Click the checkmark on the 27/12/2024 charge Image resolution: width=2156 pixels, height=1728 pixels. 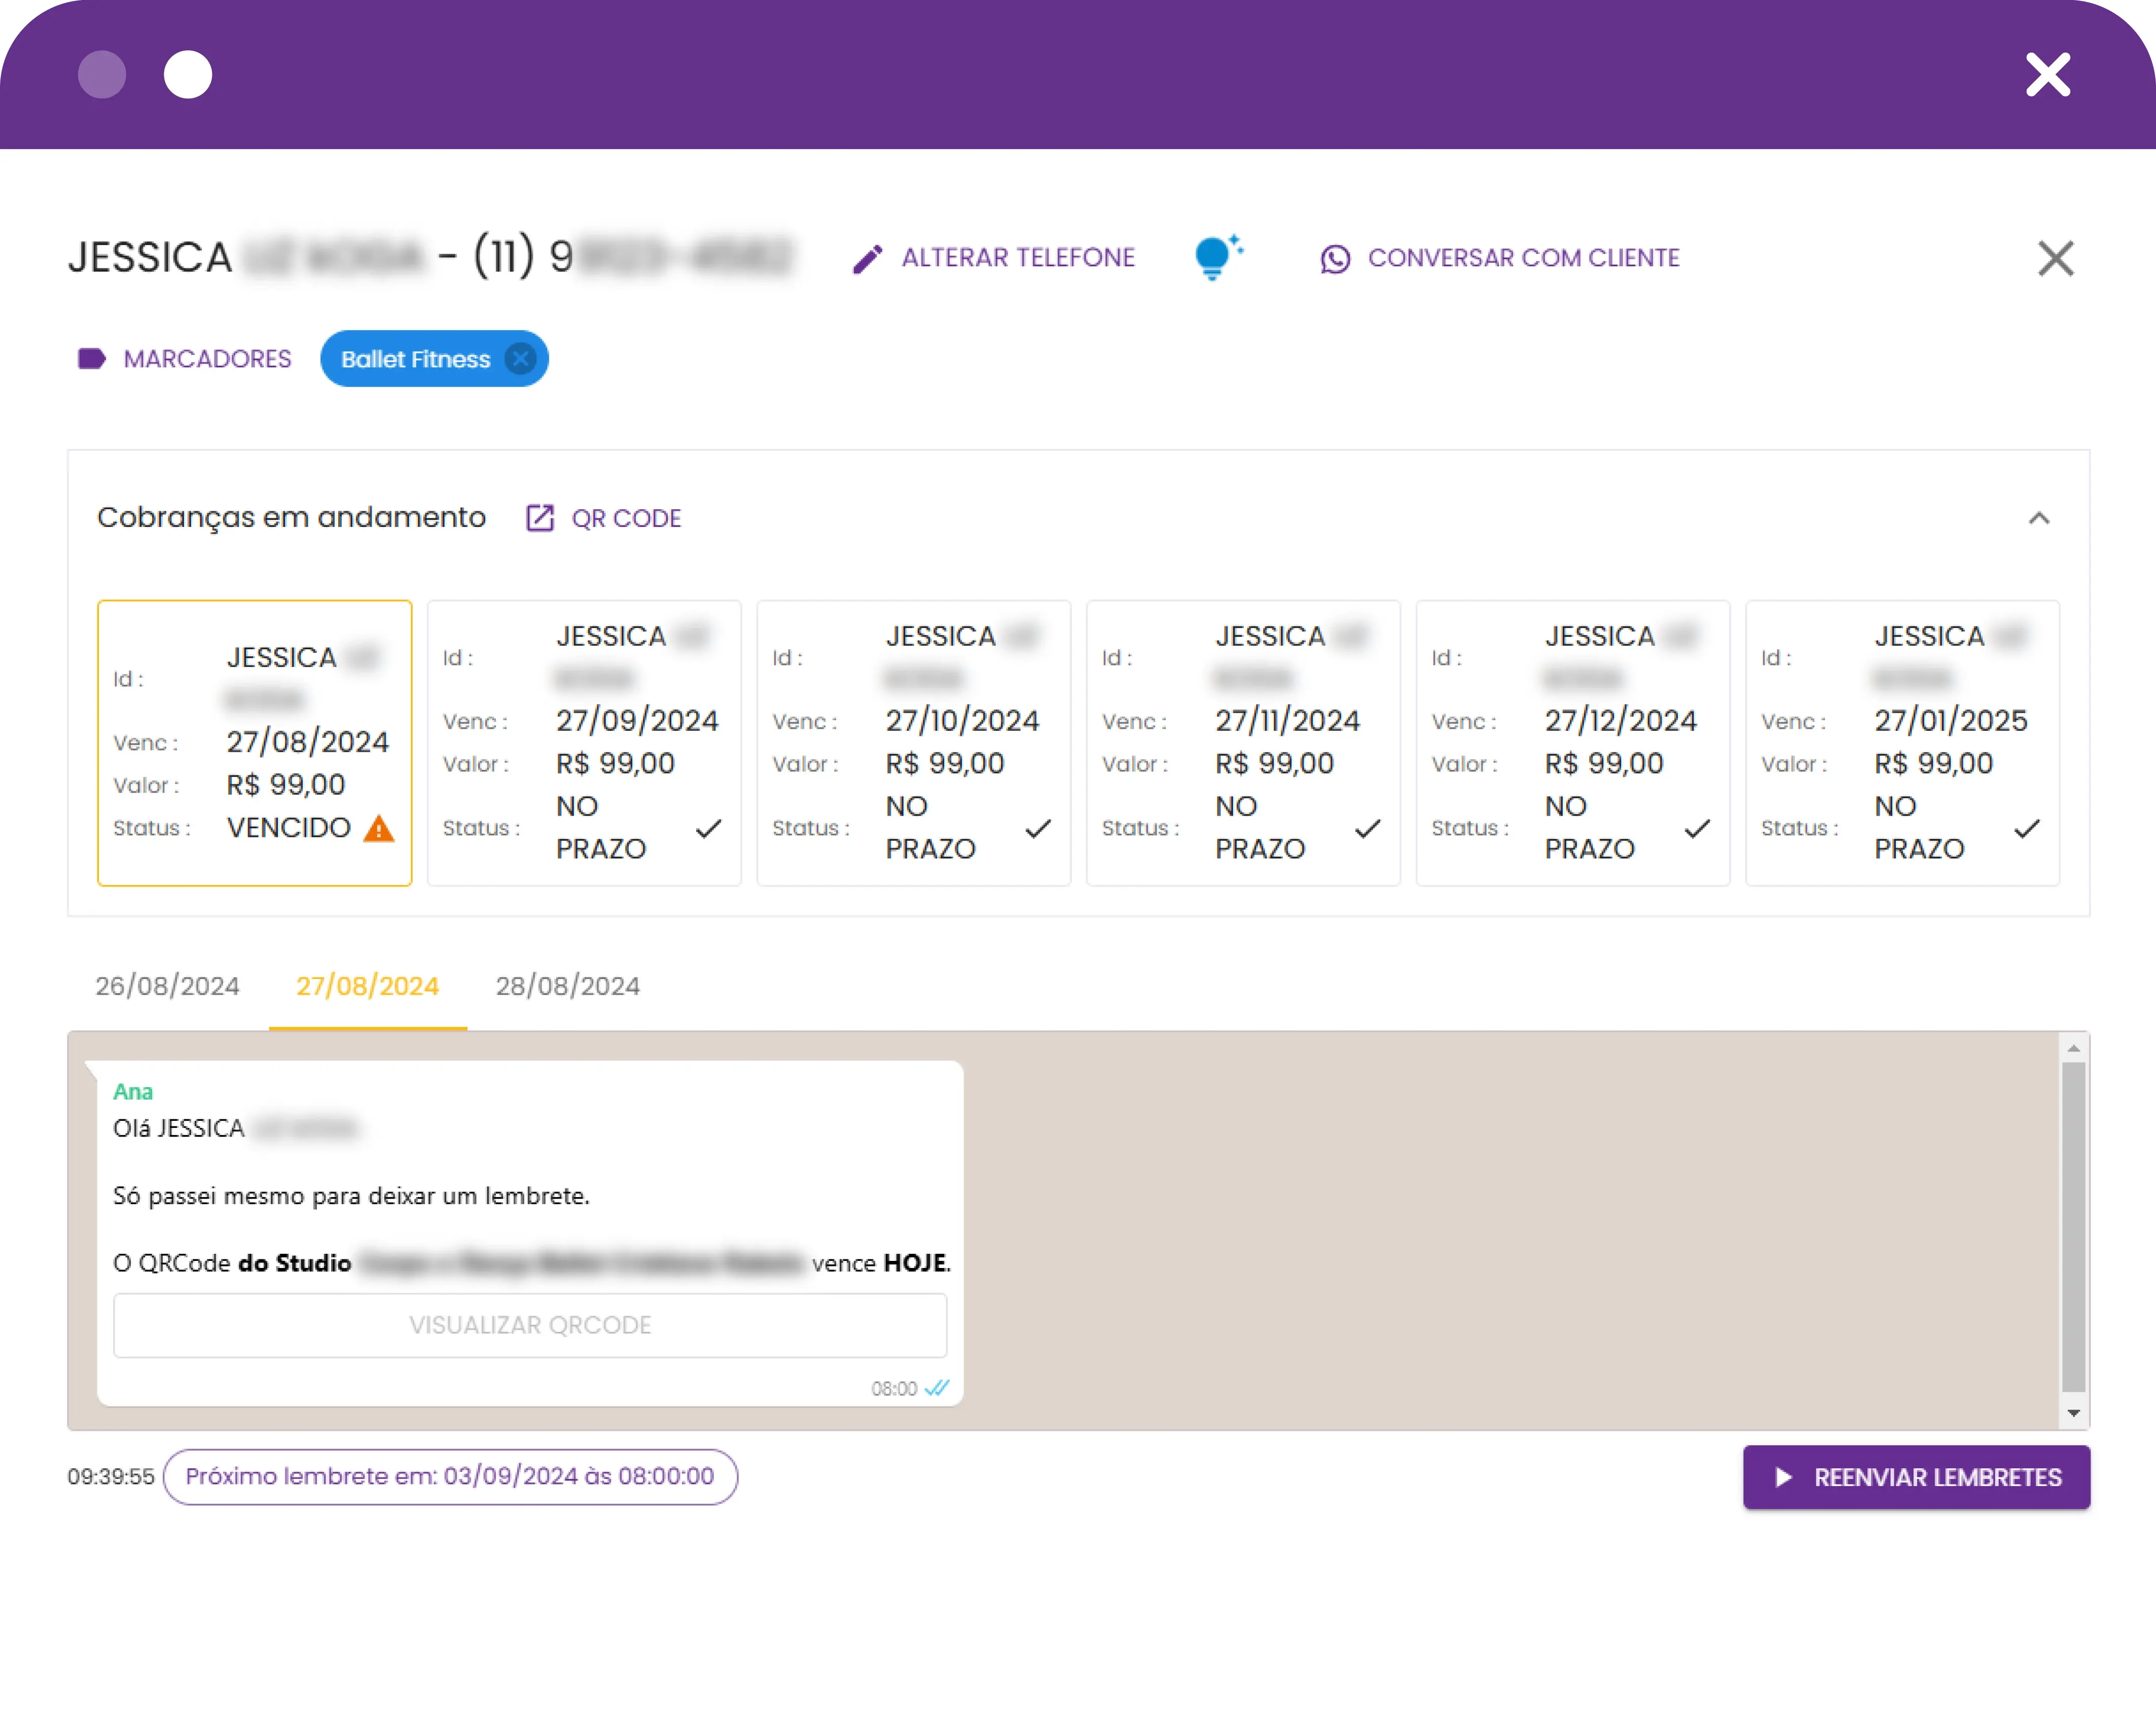pyautogui.click(x=1698, y=828)
